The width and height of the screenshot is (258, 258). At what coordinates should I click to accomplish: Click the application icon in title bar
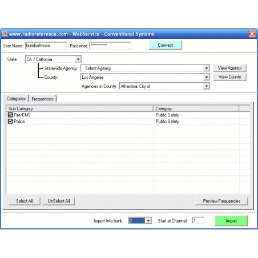tap(5, 34)
